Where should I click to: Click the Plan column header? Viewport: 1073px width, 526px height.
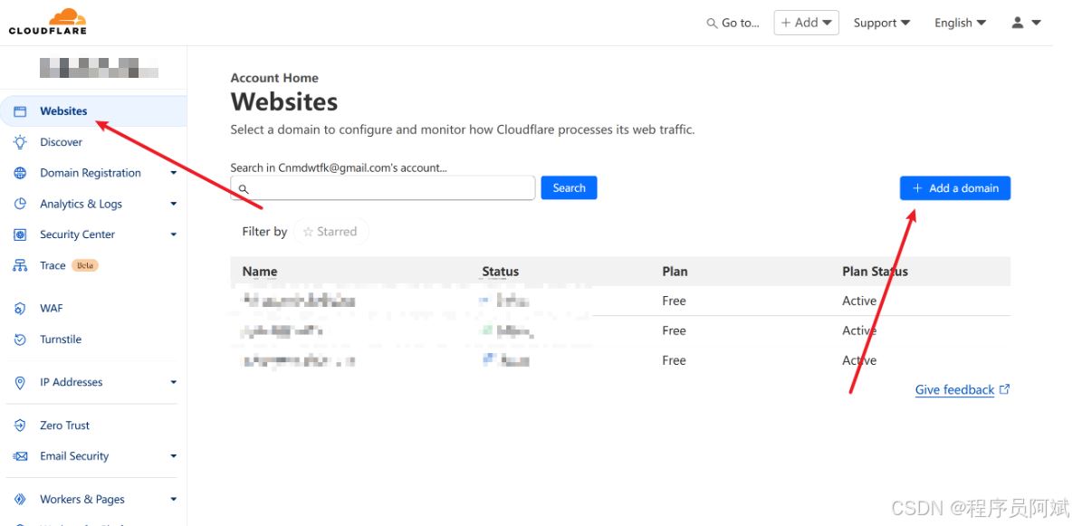[675, 272]
